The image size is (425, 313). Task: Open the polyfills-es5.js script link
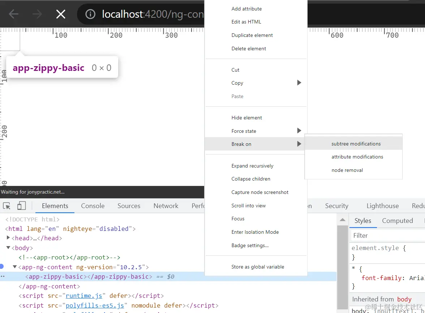(95, 305)
